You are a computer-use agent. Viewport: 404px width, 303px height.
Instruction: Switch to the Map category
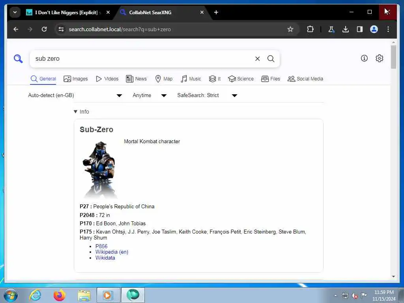coord(164,79)
